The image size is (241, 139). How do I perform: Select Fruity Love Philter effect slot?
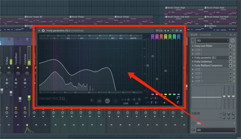[210, 46]
